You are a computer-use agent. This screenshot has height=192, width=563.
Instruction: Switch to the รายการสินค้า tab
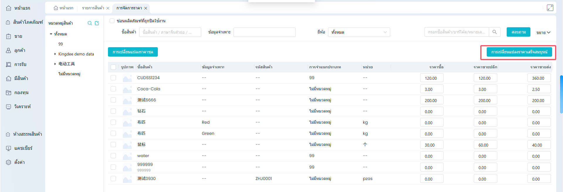pyautogui.click(x=93, y=8)
